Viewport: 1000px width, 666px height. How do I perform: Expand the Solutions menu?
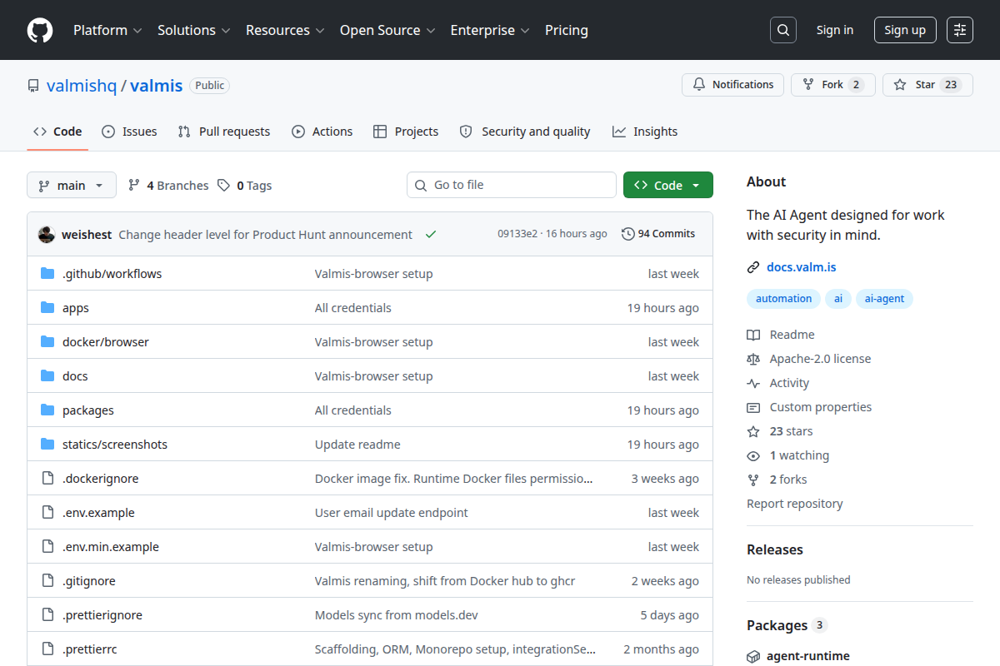tap(193, 30)
